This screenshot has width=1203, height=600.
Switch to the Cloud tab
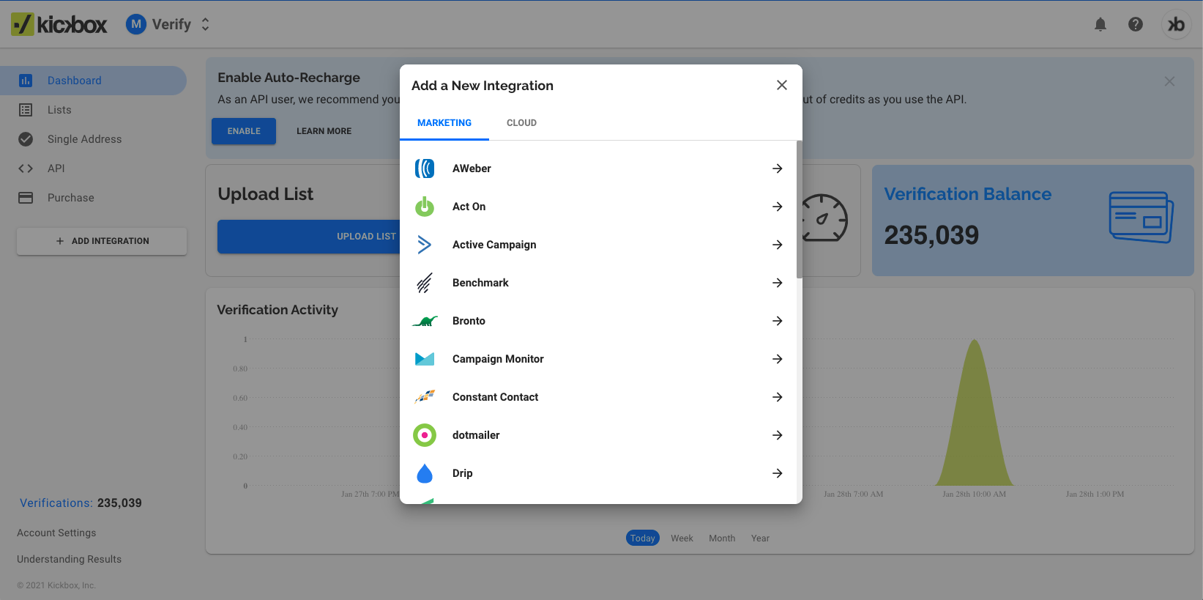point(521,123)
